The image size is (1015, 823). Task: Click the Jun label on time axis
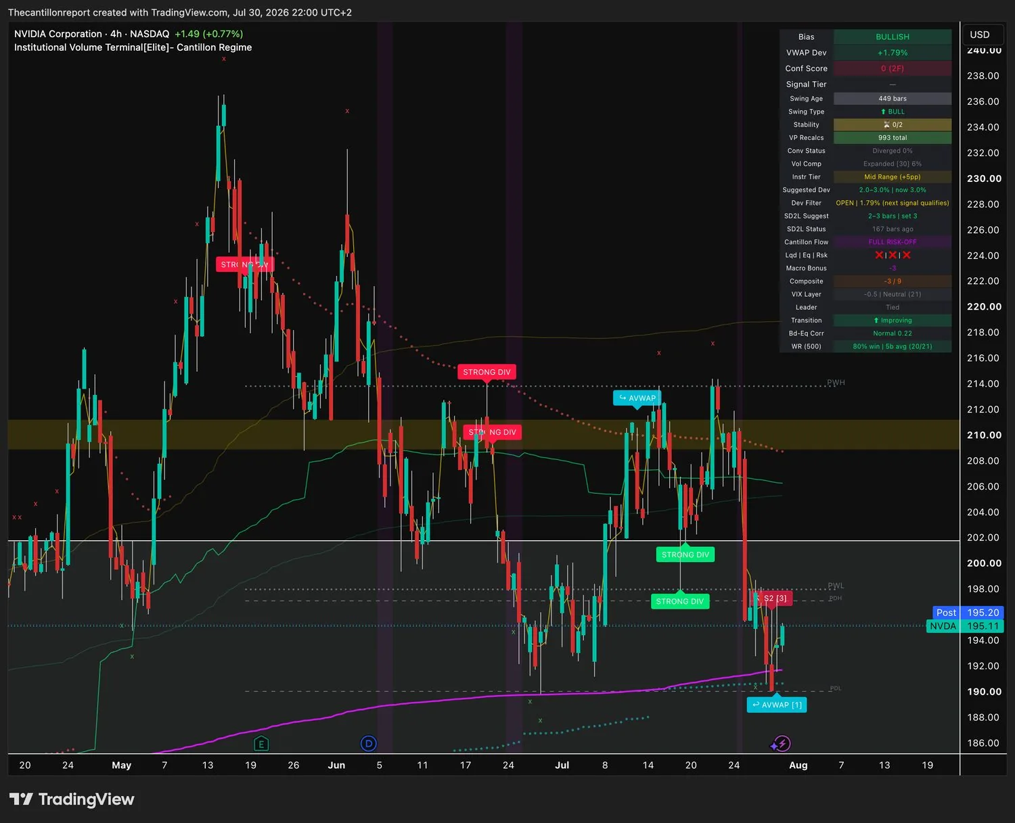point(336,766)
